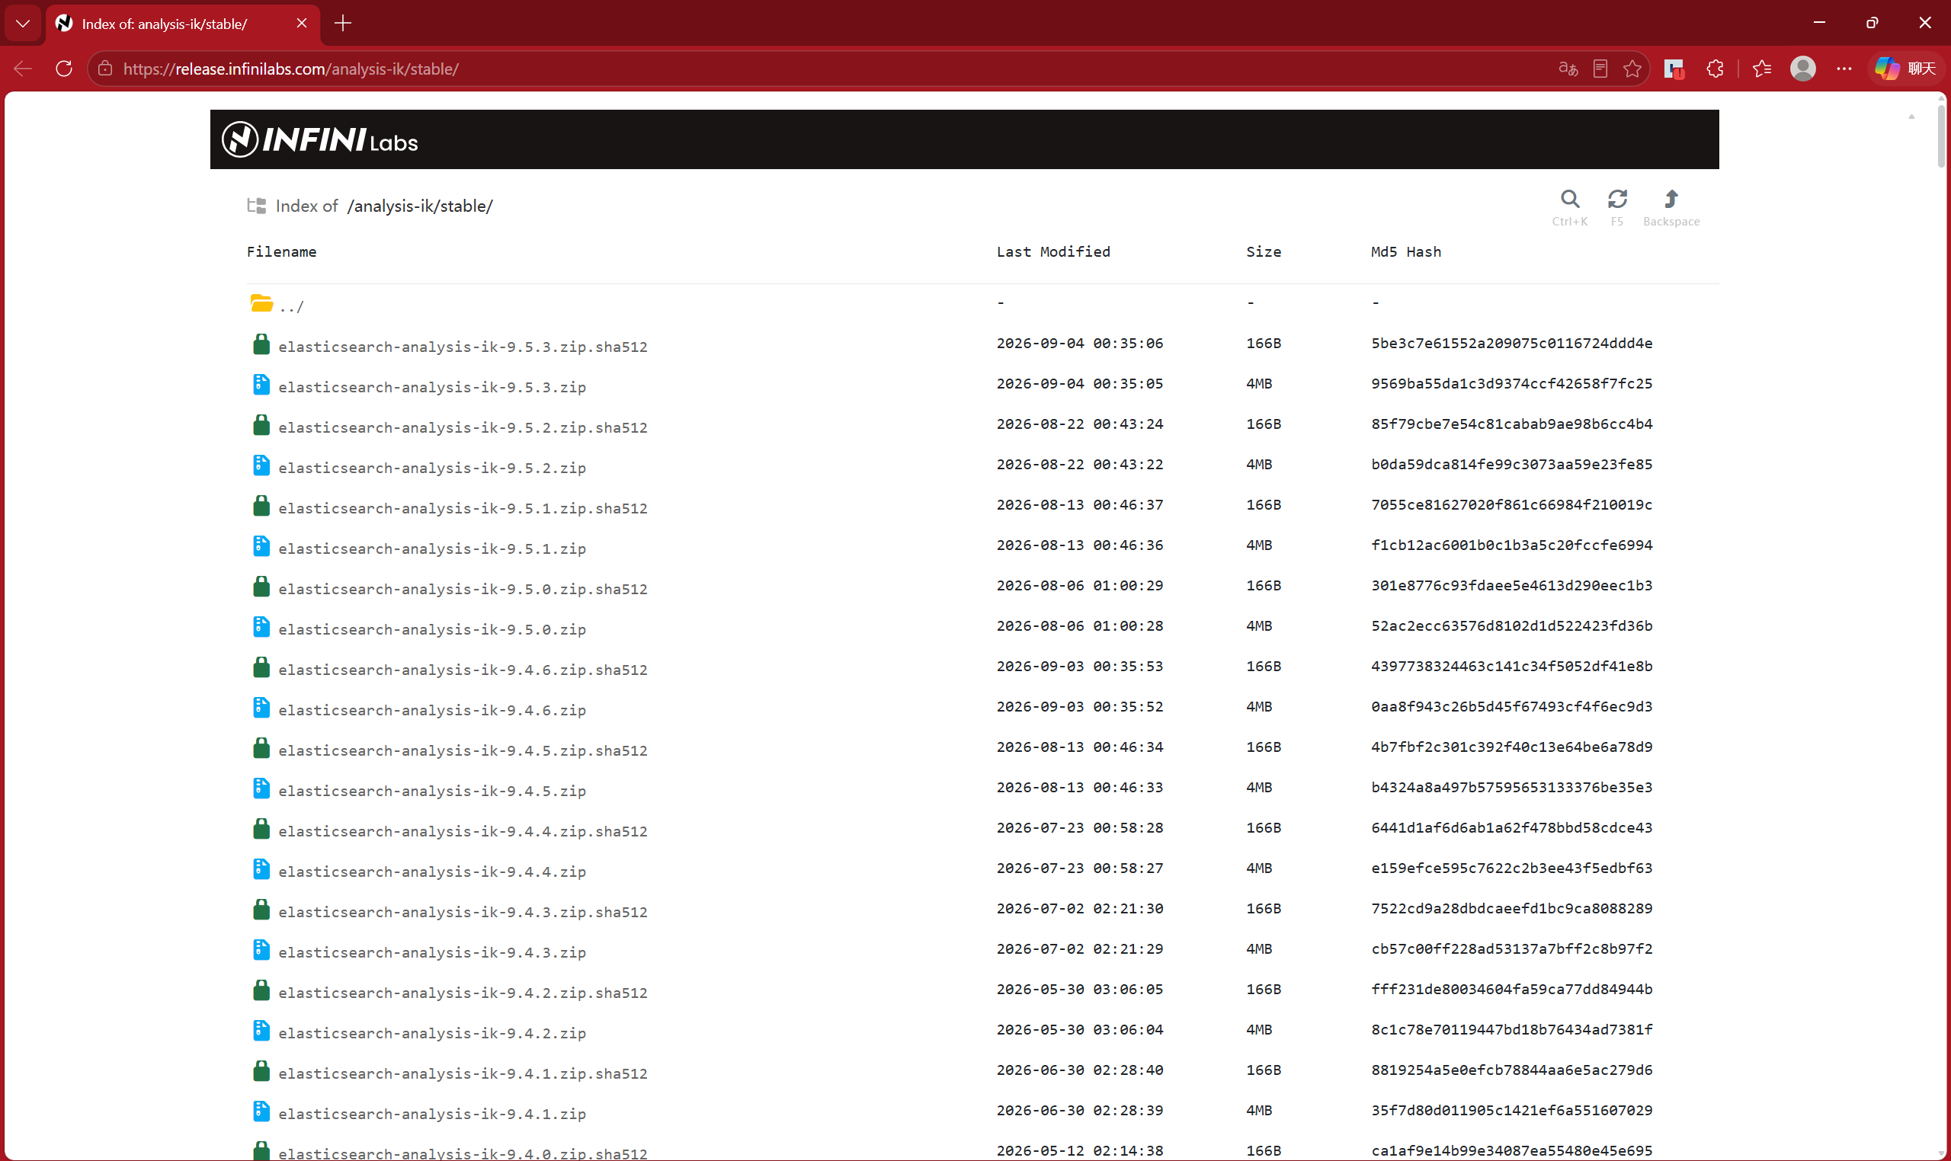Download elasticsearch-analysis-ik-9.5.0.zip
Viewport: 1951px width, 1161px height.
(x=432, y=629)
